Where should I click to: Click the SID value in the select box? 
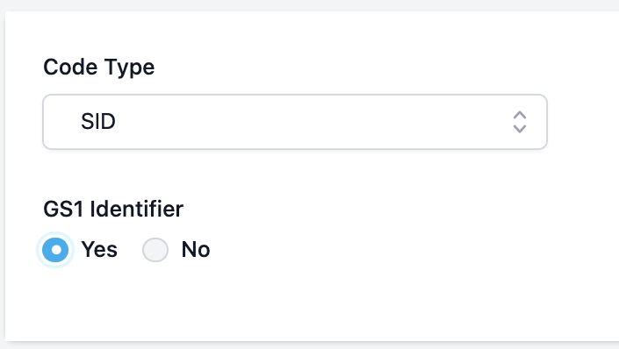coord(98,122)
